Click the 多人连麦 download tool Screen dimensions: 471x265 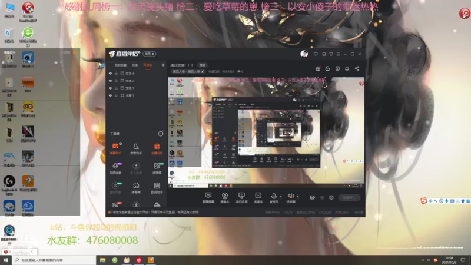[x=136, y=168]
